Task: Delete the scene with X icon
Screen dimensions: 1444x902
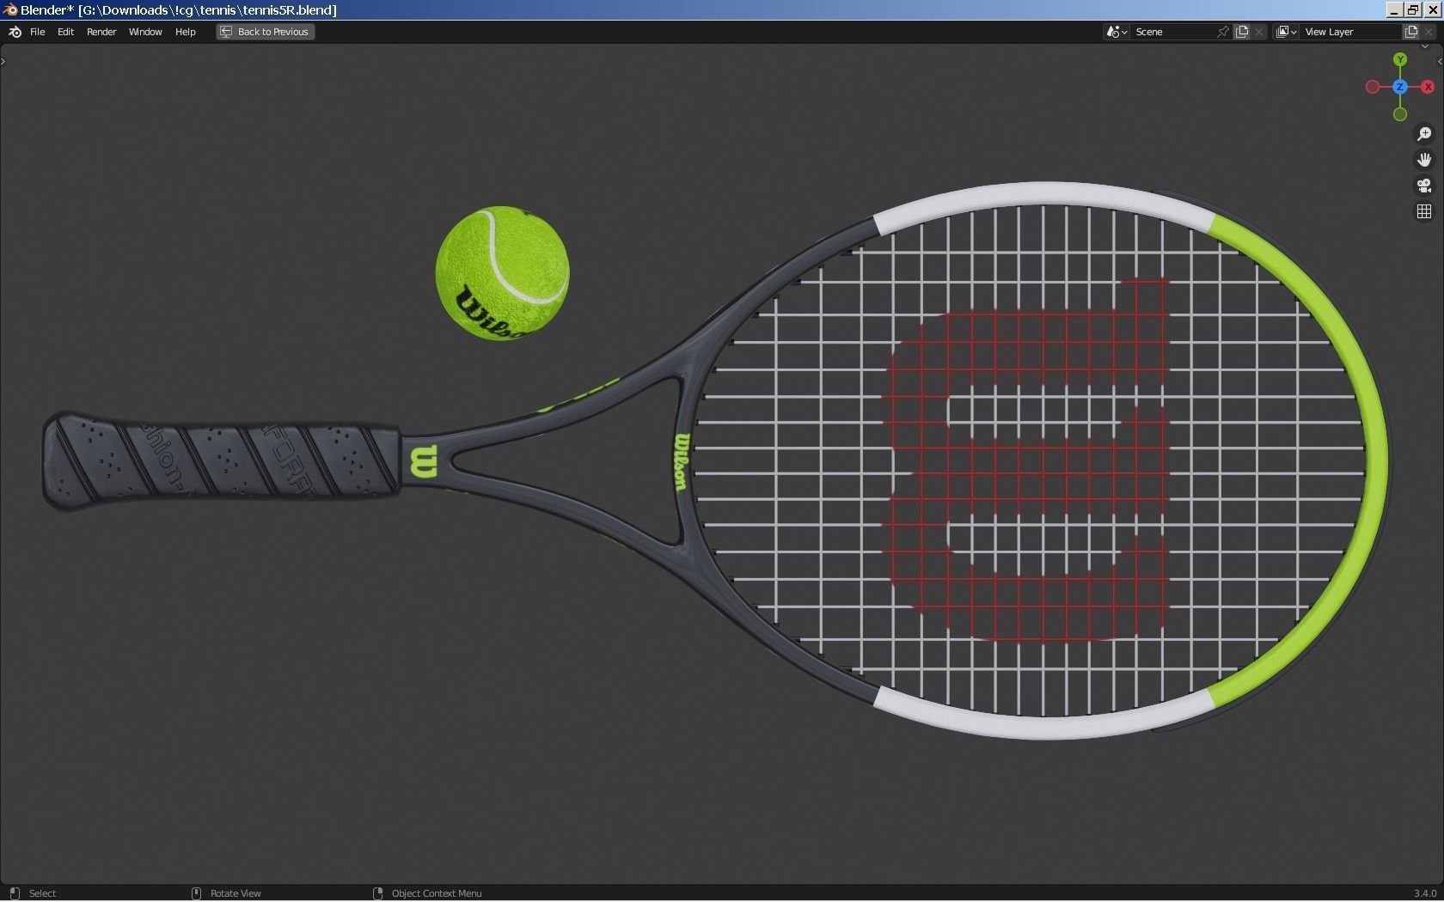Action: coord(1259,32)
